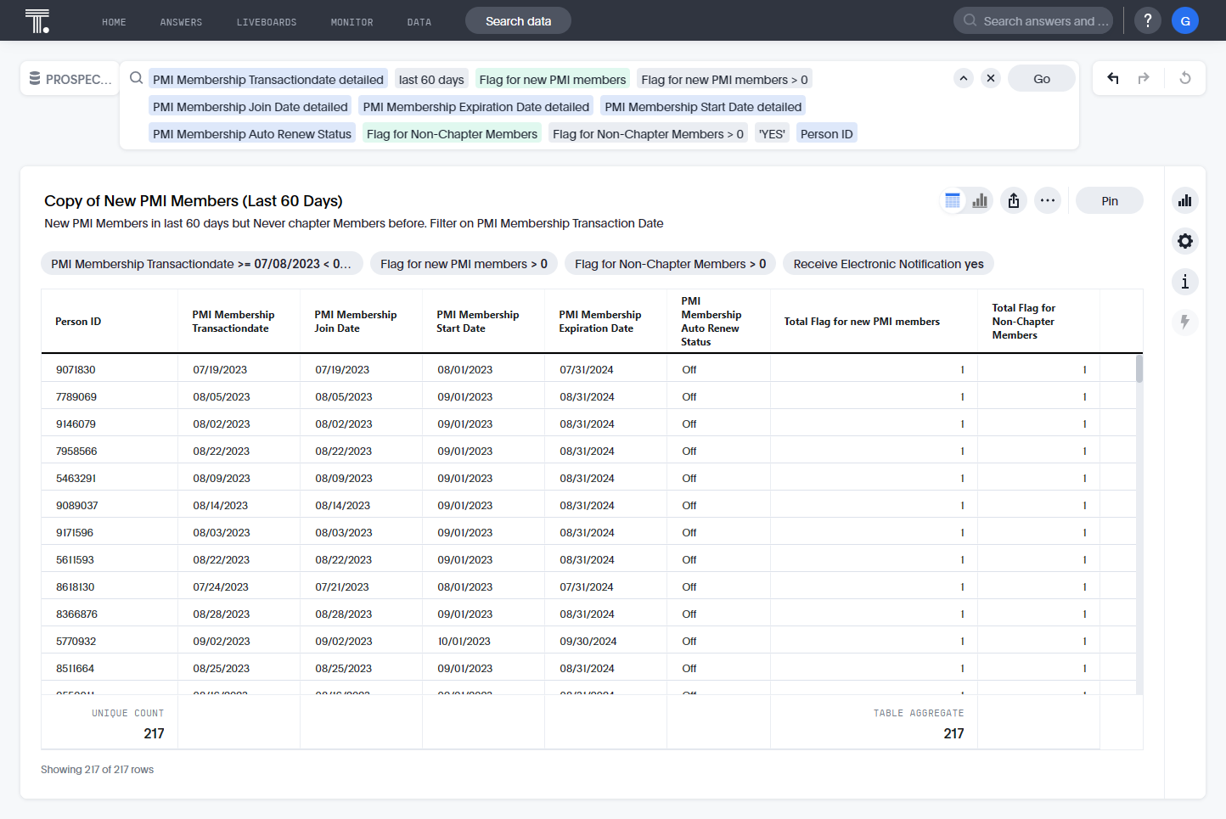Click the UNIQUE COUNT 217 summary
Image resolution: width=1226 pixels, height=819 pixels.
click(x=110, y=723)
